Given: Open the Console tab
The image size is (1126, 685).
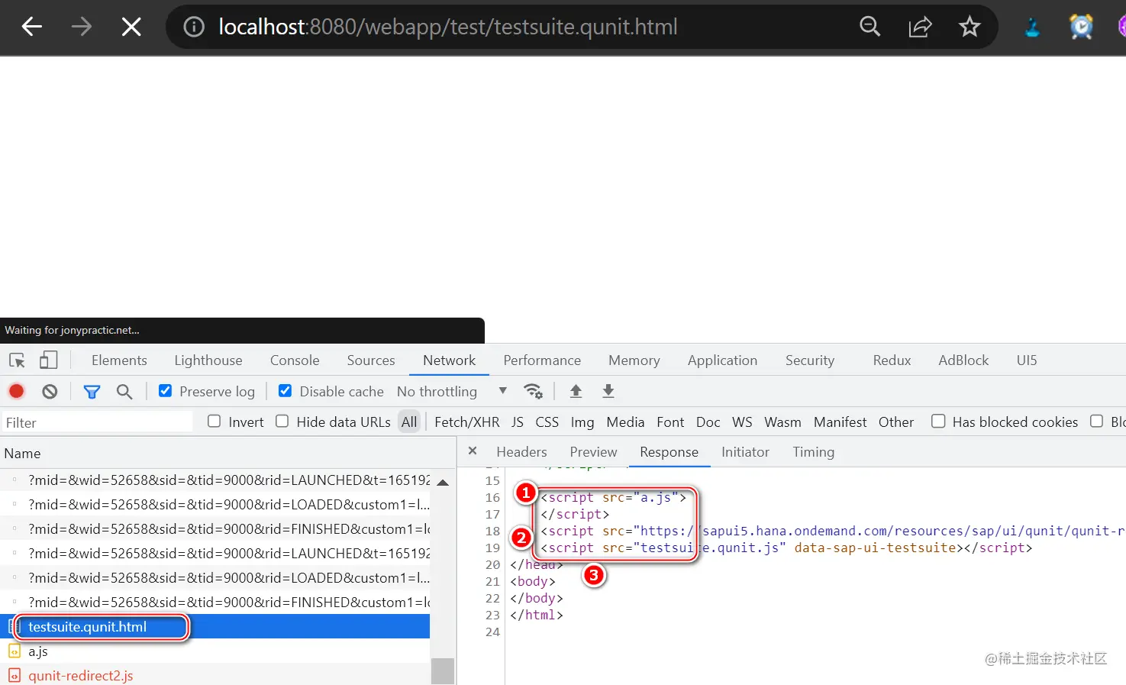Looking at the screenshot, I should [x=295, y=360].
